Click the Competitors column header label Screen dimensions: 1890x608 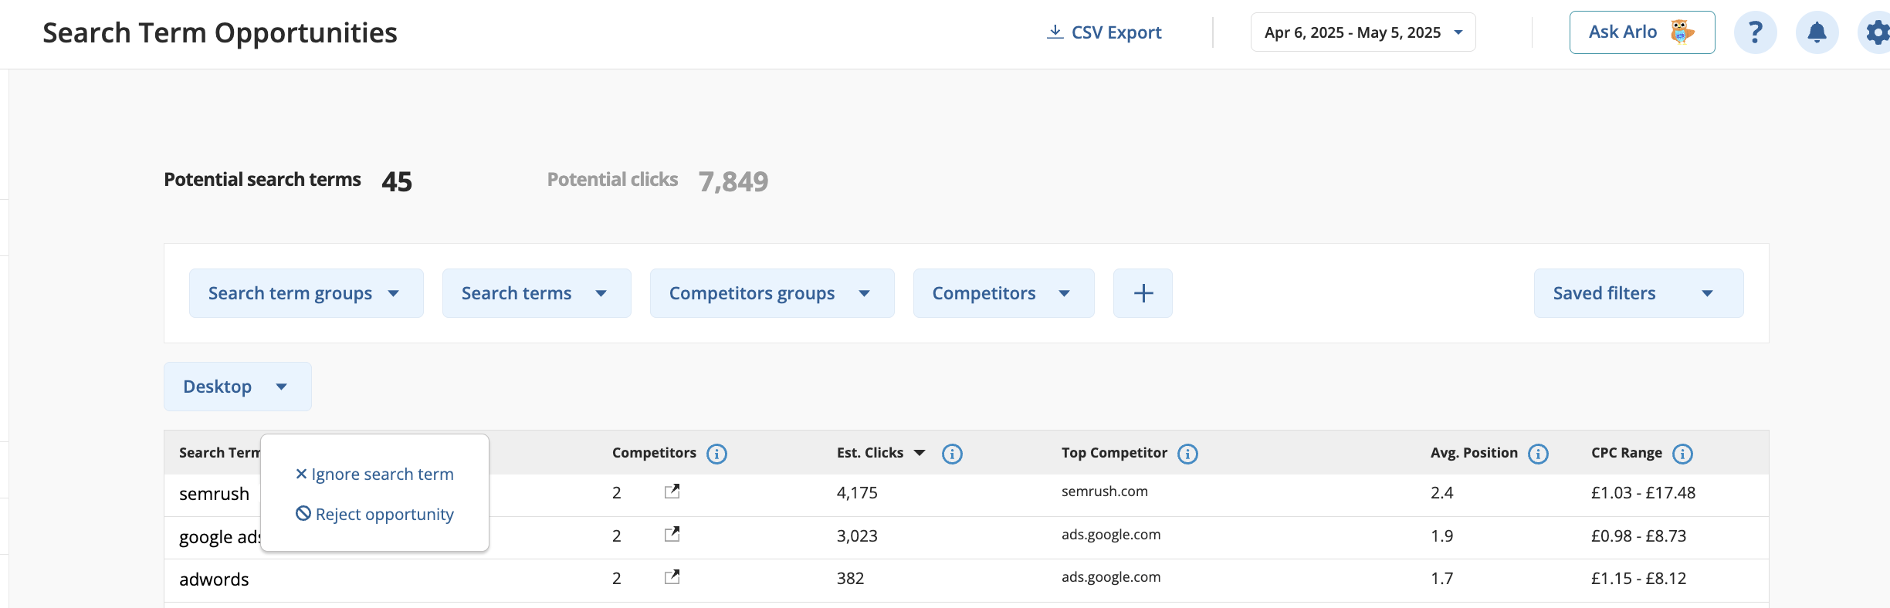(654, 453)
